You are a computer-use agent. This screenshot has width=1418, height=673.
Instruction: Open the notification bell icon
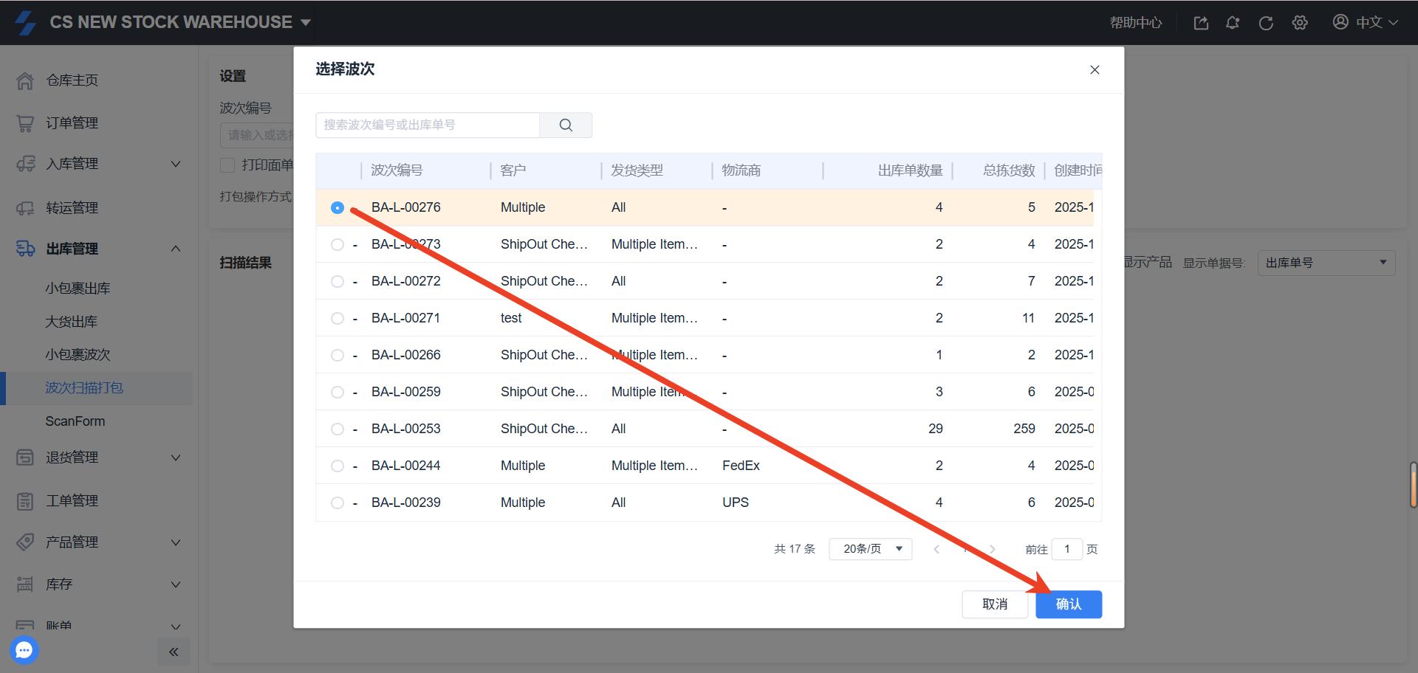[1233, 23]
